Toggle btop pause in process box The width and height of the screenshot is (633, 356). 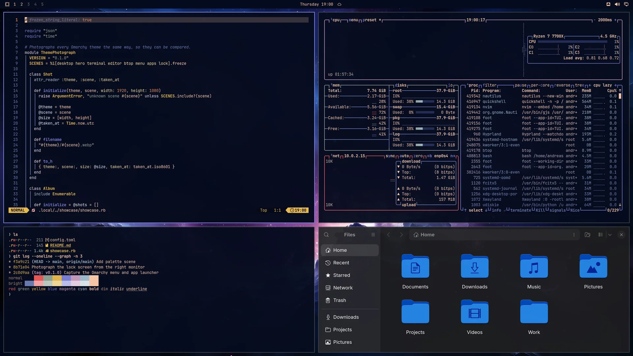521,85
